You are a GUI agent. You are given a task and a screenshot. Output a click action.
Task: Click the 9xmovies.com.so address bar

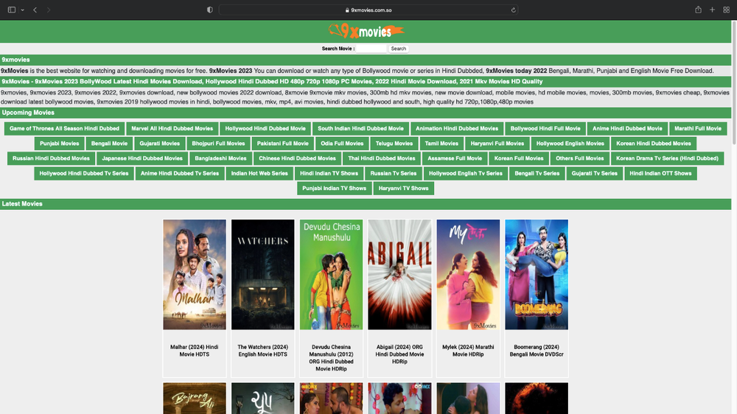(x=368, y=10)
